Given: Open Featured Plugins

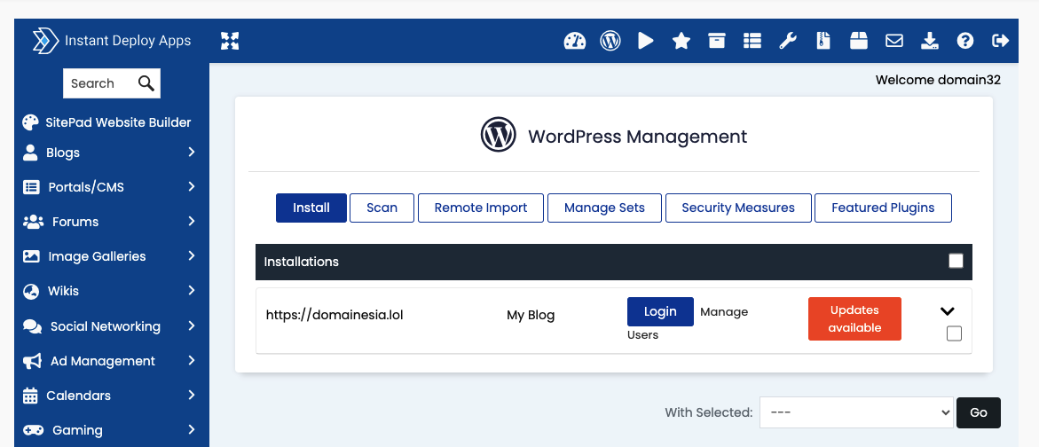Looking at the screenshot, I should pos(883,208).
